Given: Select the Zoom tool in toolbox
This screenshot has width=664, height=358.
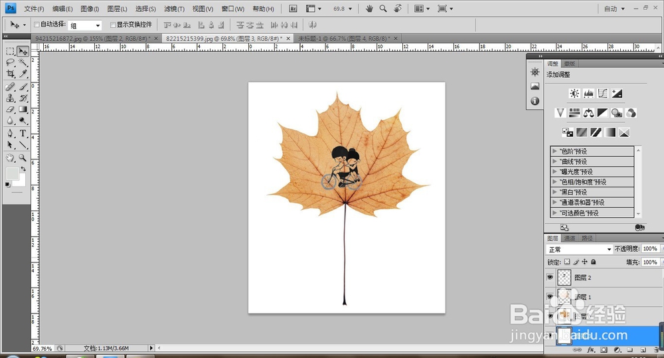Looking at the screenshot, I should 23,158.
